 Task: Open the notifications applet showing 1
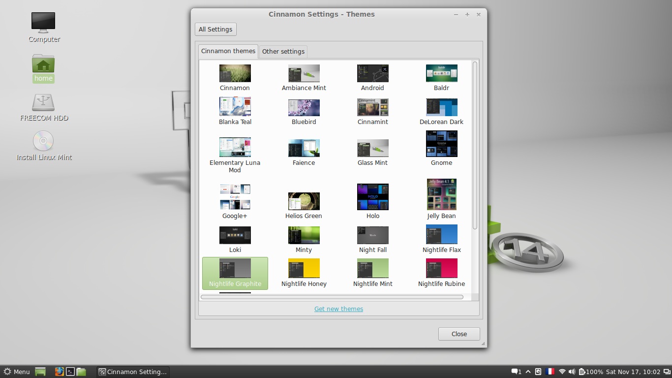click(x=517, y=372)
